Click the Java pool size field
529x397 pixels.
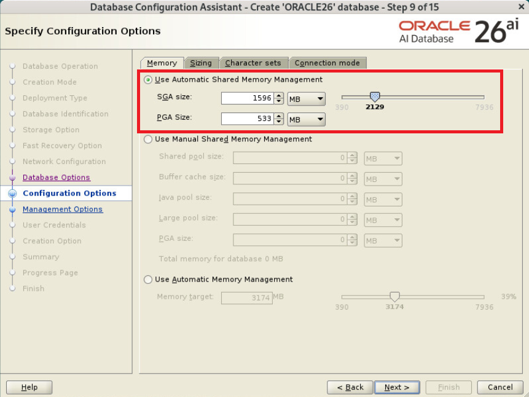(290, 199)
